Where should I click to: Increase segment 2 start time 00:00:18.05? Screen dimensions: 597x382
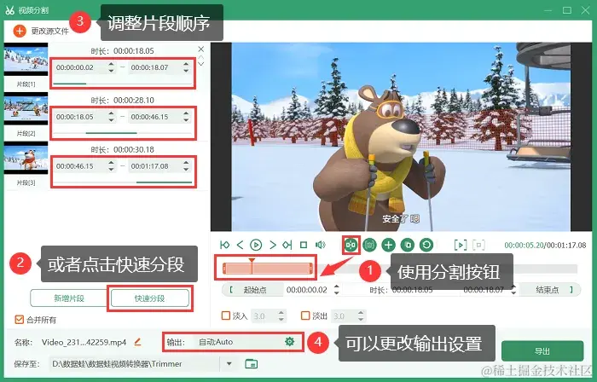click(x=111, y=113)
